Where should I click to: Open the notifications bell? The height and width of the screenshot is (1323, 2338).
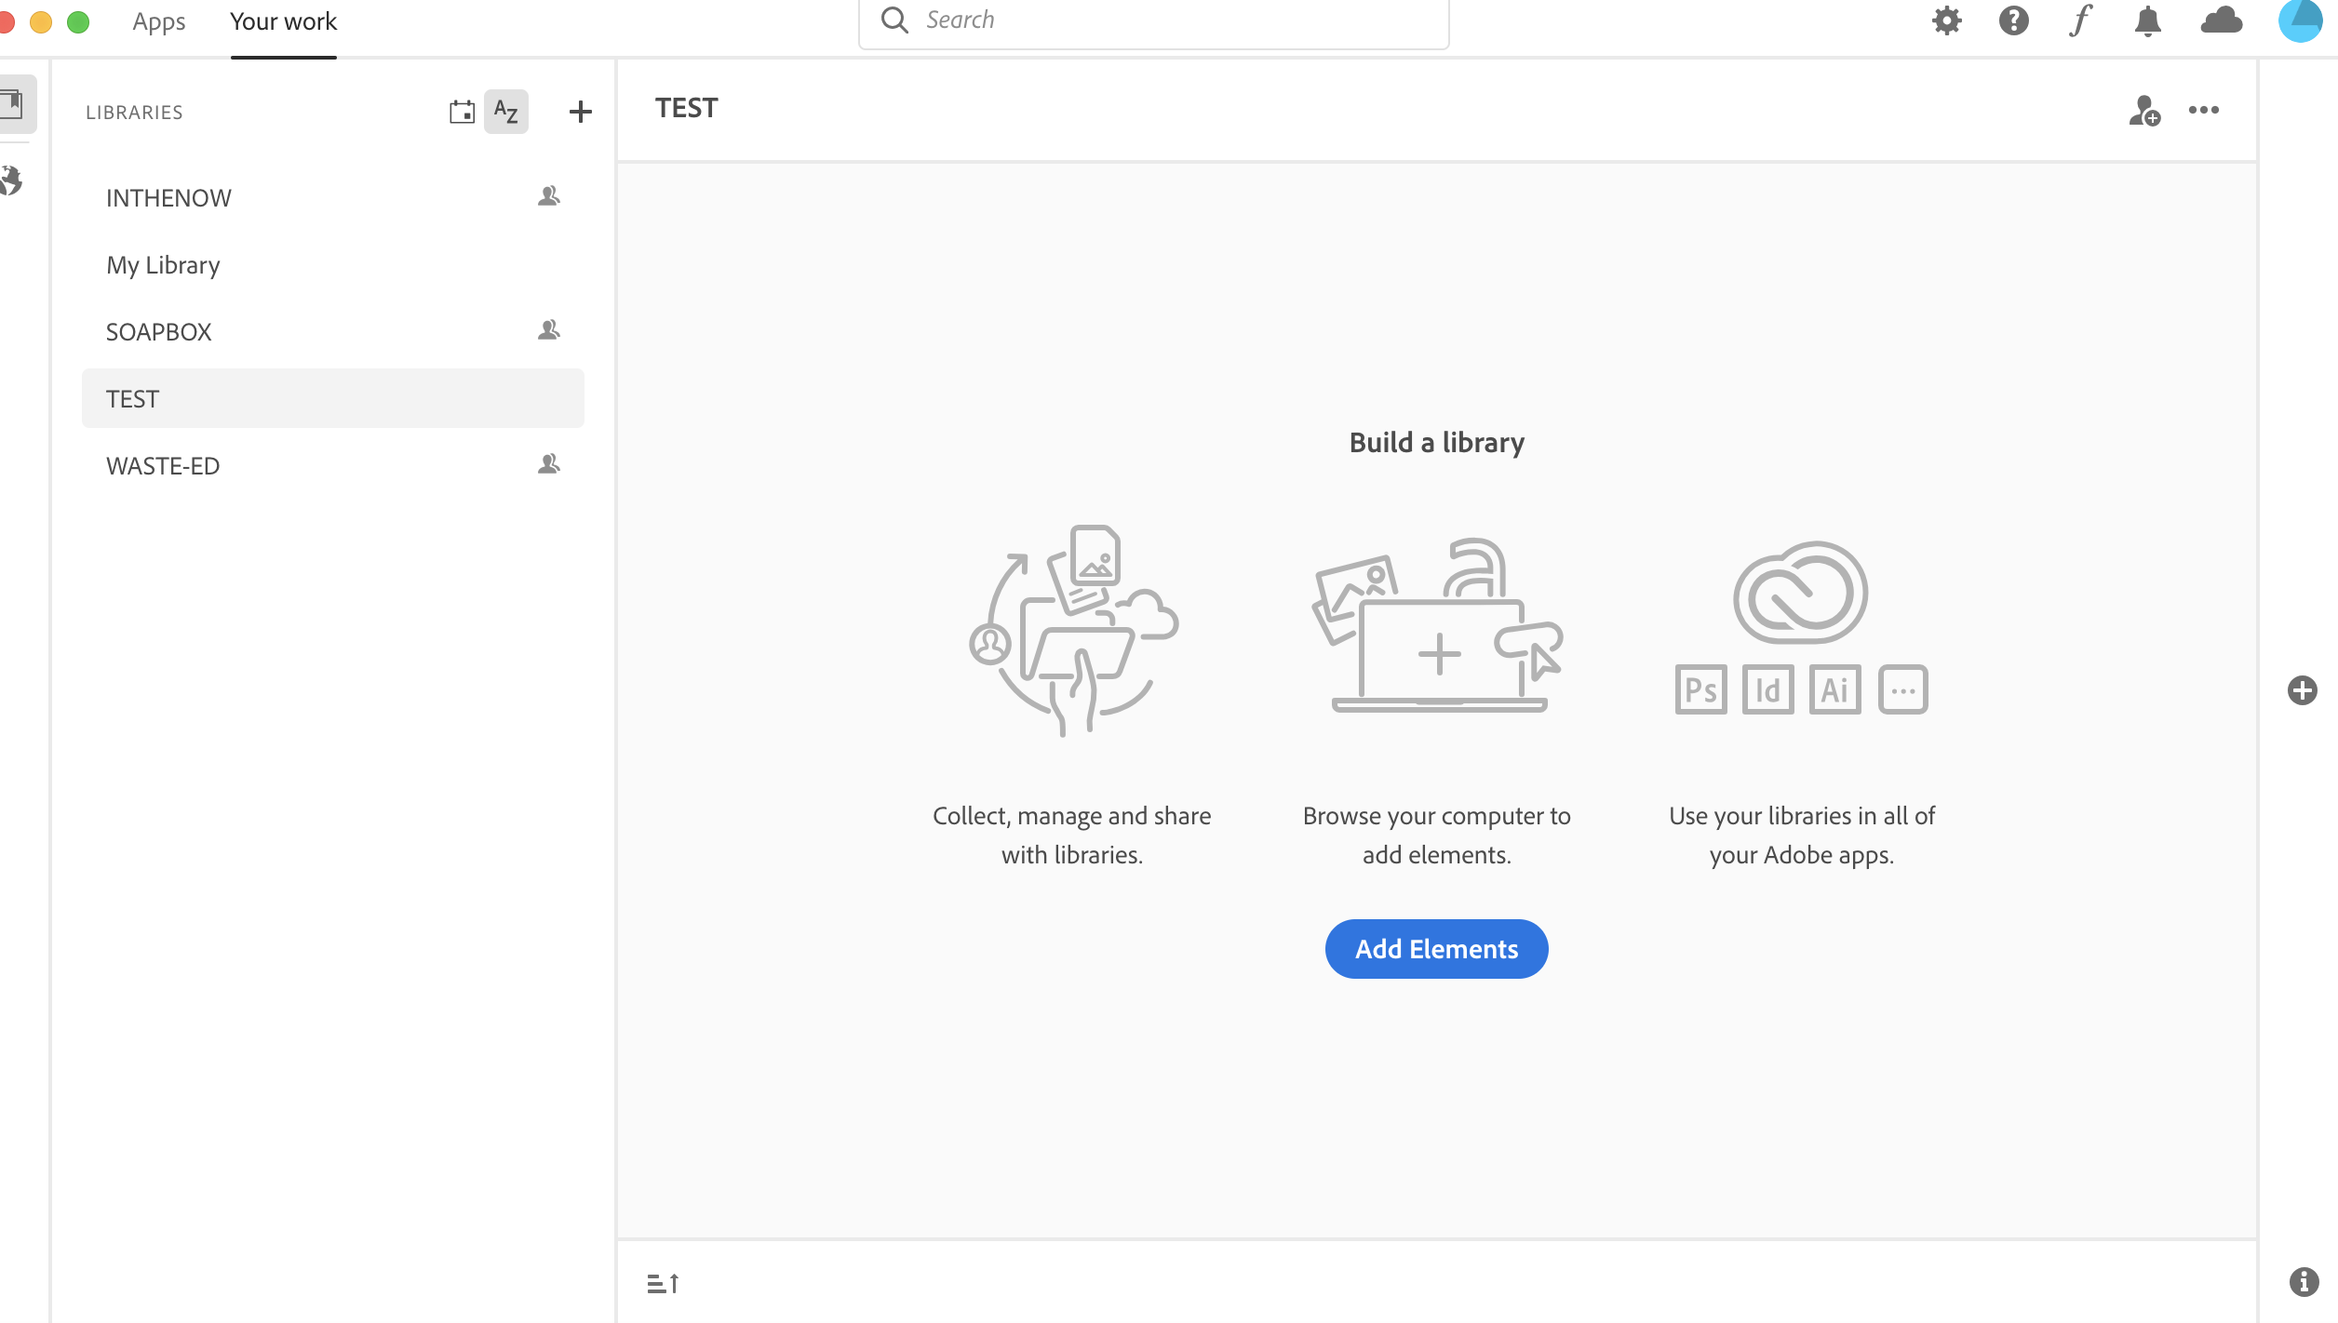pos(2149,20)
